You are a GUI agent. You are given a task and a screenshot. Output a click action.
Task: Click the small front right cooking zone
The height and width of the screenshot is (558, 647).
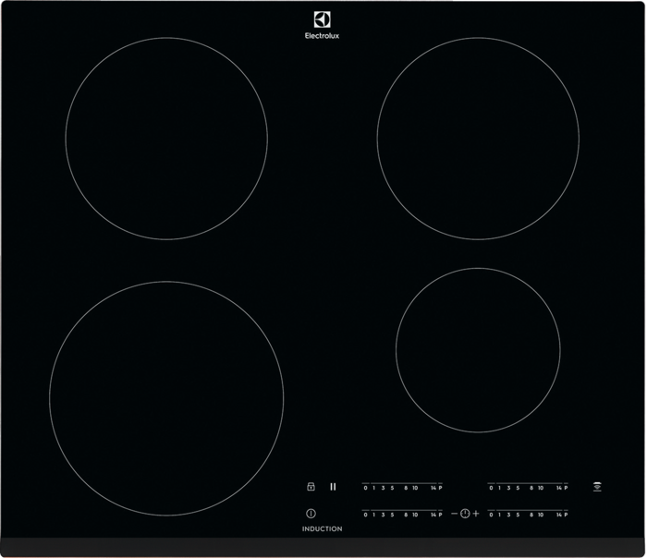tap(478, 350)
